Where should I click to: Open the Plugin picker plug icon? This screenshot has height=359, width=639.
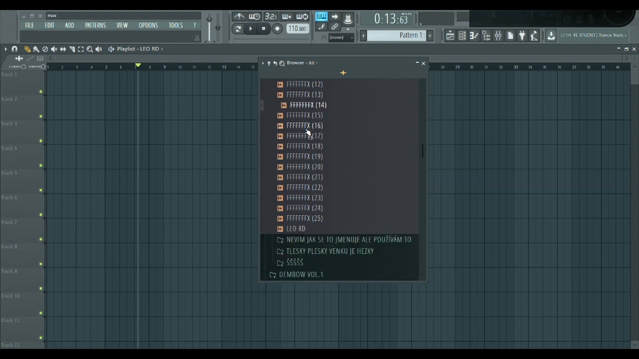[x=522, y=35]
